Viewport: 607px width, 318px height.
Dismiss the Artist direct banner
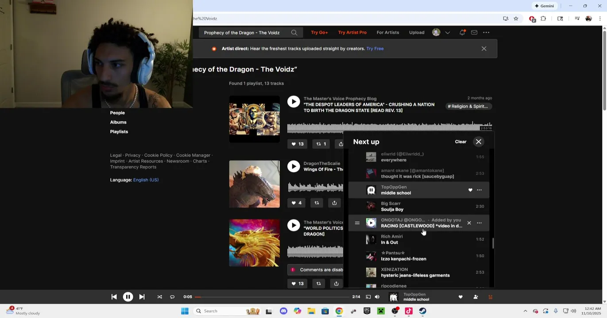click(484, 49)
